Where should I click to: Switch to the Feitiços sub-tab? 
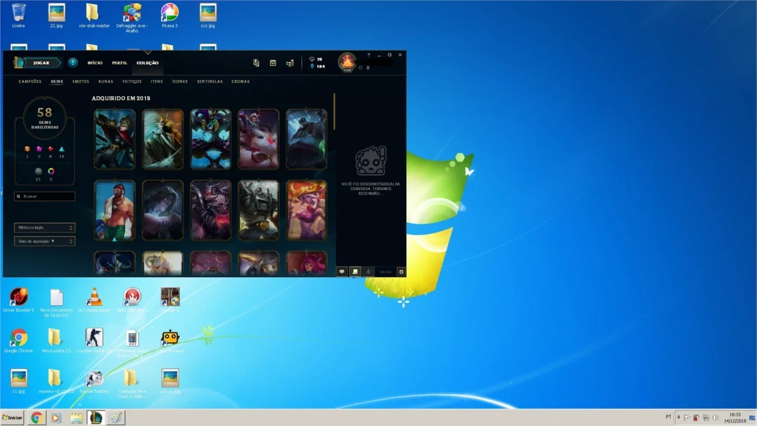pyautogui.click(x=132, y=82)
